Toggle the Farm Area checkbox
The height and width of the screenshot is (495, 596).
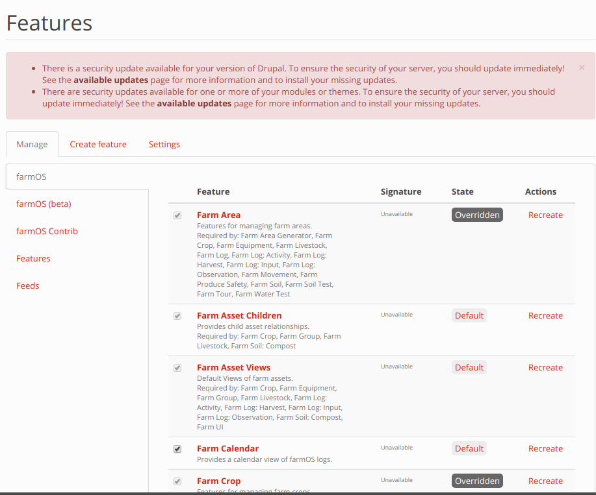[177, 215]
